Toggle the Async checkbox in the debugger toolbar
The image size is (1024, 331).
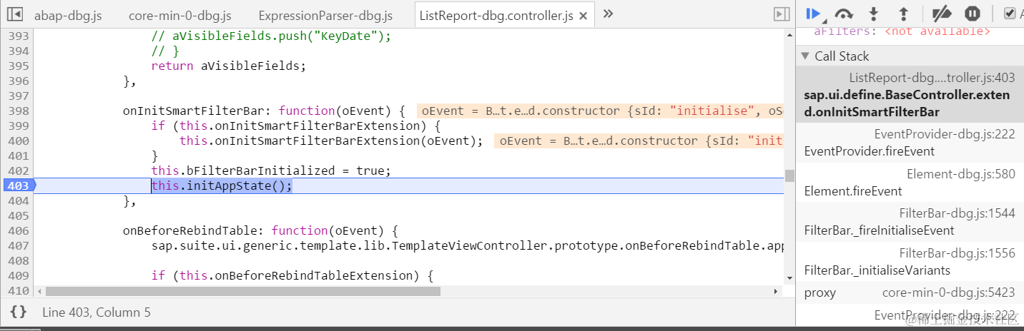pyautogui.click(x=1009, y=13)
